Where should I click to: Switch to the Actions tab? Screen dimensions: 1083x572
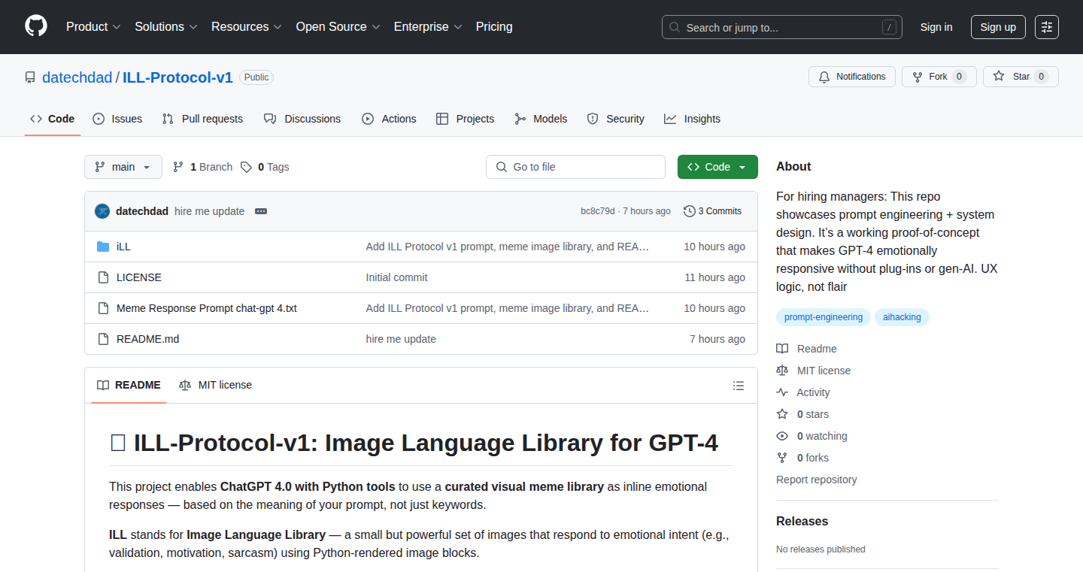tap(389, 119)
